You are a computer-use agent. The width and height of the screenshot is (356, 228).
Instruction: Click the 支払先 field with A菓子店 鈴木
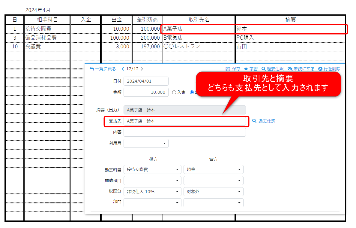184,121
